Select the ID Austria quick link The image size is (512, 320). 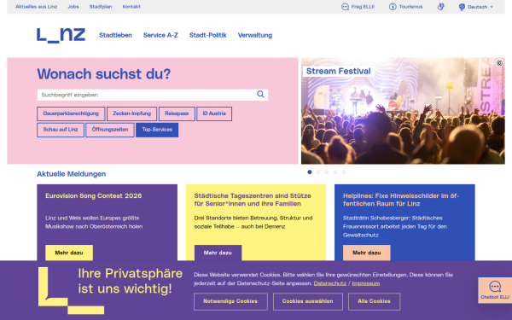point(214,113)
